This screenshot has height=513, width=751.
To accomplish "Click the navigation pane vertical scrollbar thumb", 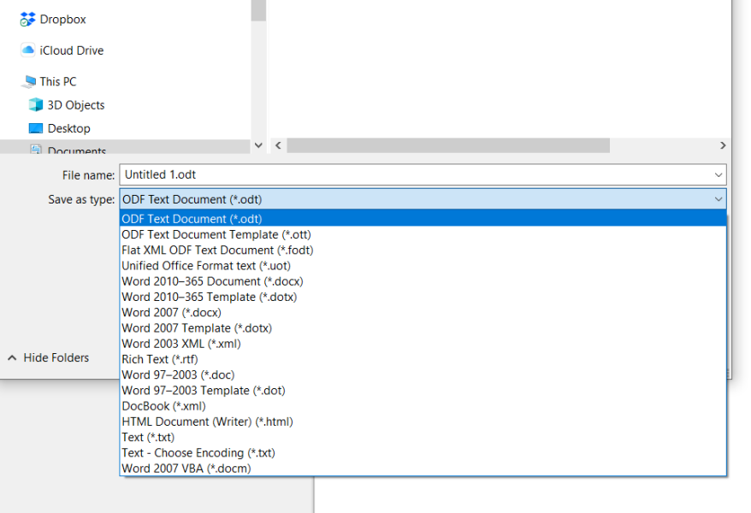I will point(258,10).
